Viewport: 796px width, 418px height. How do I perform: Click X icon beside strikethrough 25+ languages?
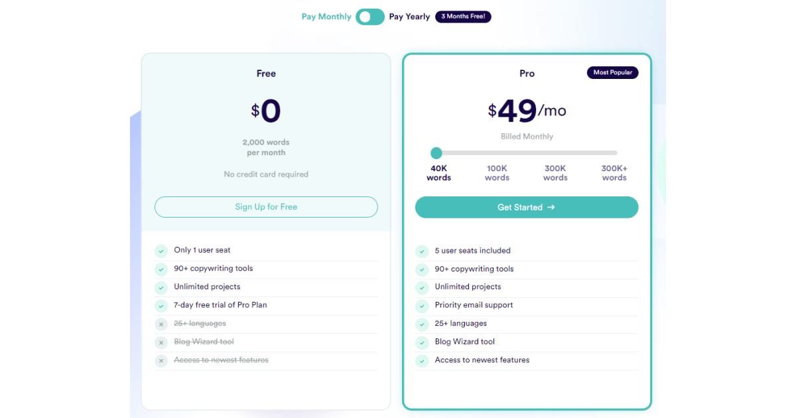point(161,324)
